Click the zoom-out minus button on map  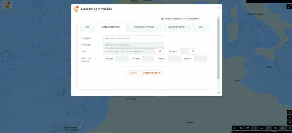(x=290, y=123)
